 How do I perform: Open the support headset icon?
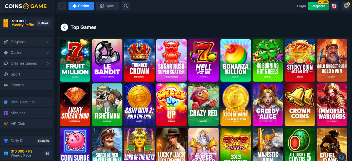341,156
